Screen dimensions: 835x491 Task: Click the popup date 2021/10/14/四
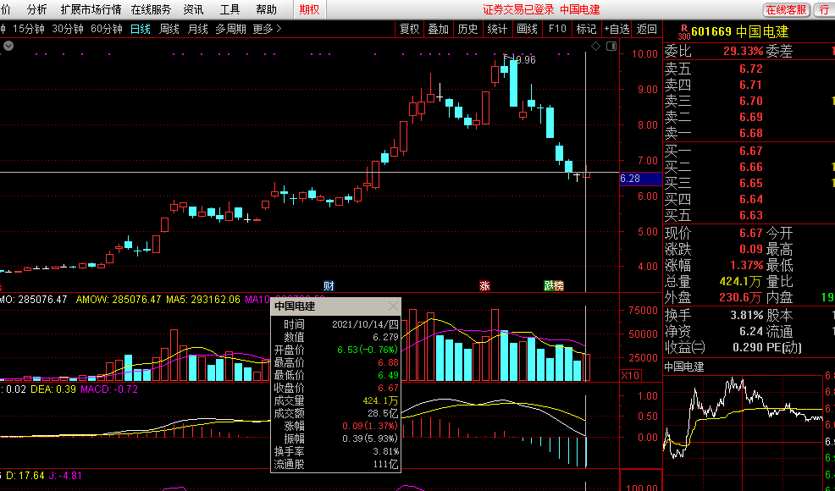[365, 324]
